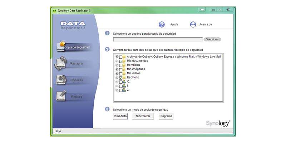
Task: Click the folder icon next to Mis documentos
Action: pos(124,61)
